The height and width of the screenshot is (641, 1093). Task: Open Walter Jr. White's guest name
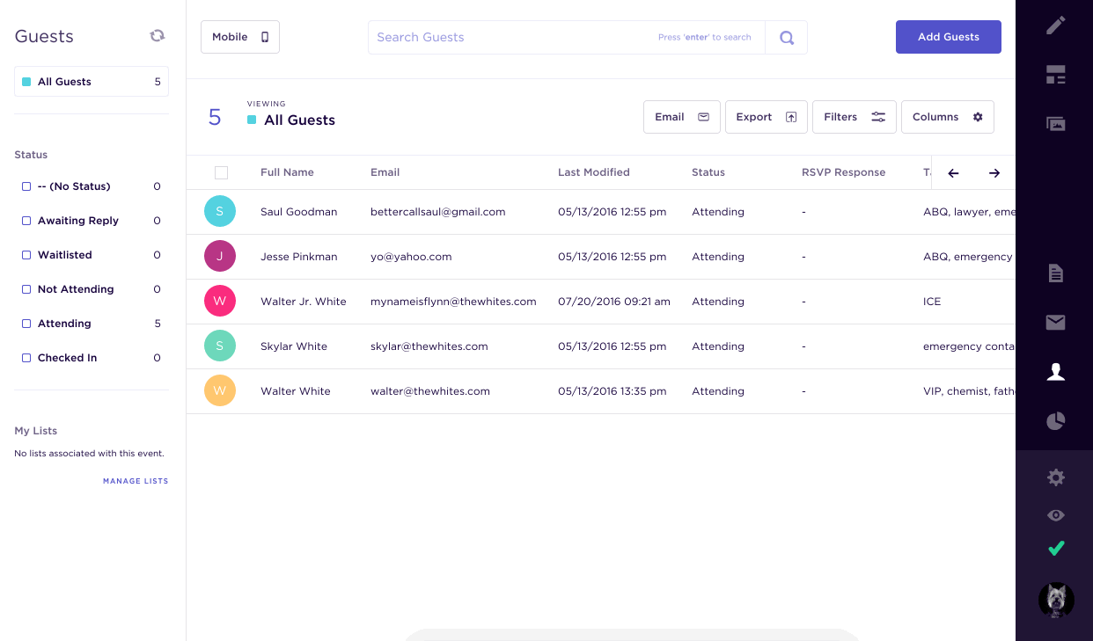[304, 302]
